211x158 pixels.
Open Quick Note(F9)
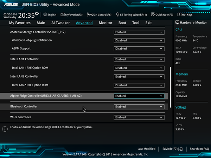[x=162, y=15]
